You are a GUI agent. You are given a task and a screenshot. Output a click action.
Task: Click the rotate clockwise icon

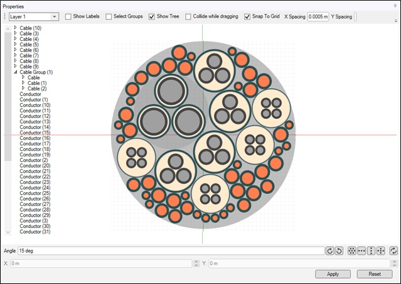330,251
